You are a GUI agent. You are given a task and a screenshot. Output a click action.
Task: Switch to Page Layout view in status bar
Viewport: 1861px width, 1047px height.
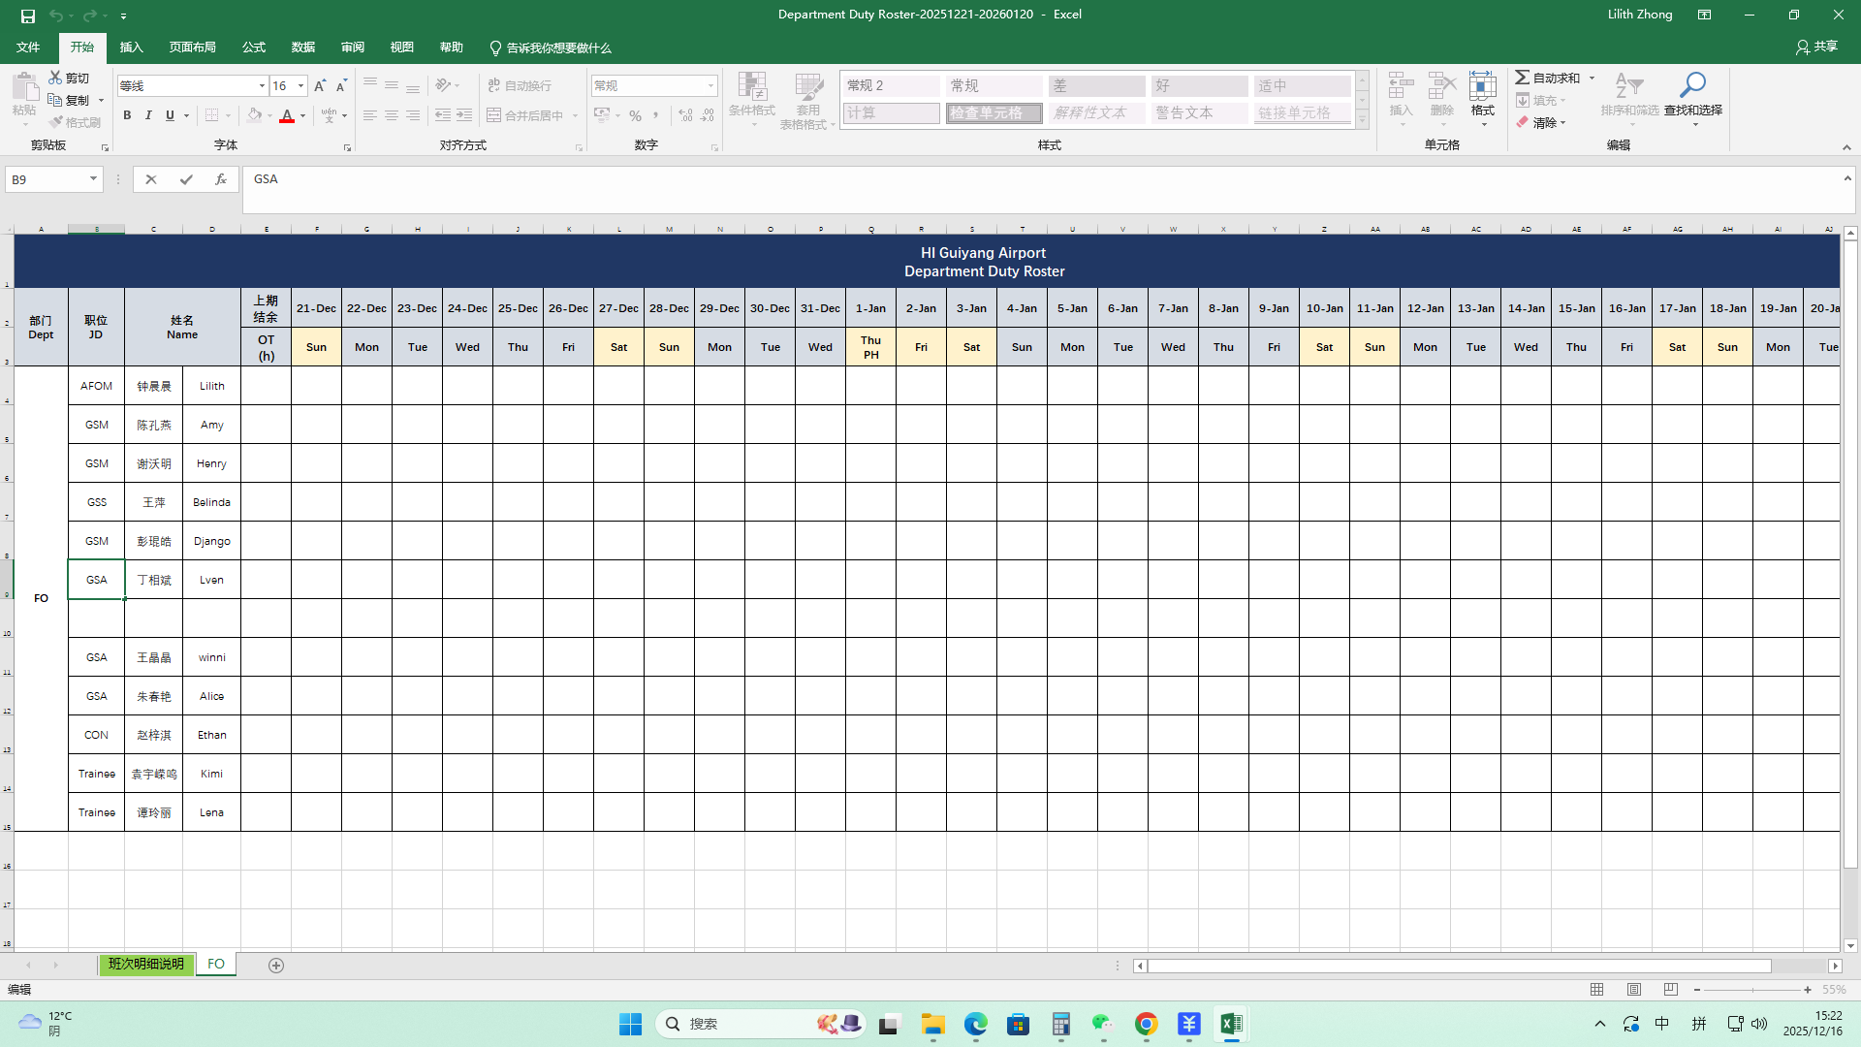(1634, 990)
